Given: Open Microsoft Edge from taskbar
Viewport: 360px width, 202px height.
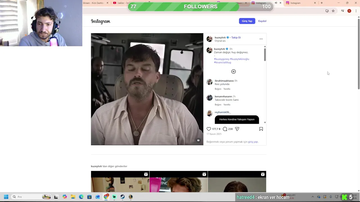Looking at the screenshot, I should tap(81, 197).
